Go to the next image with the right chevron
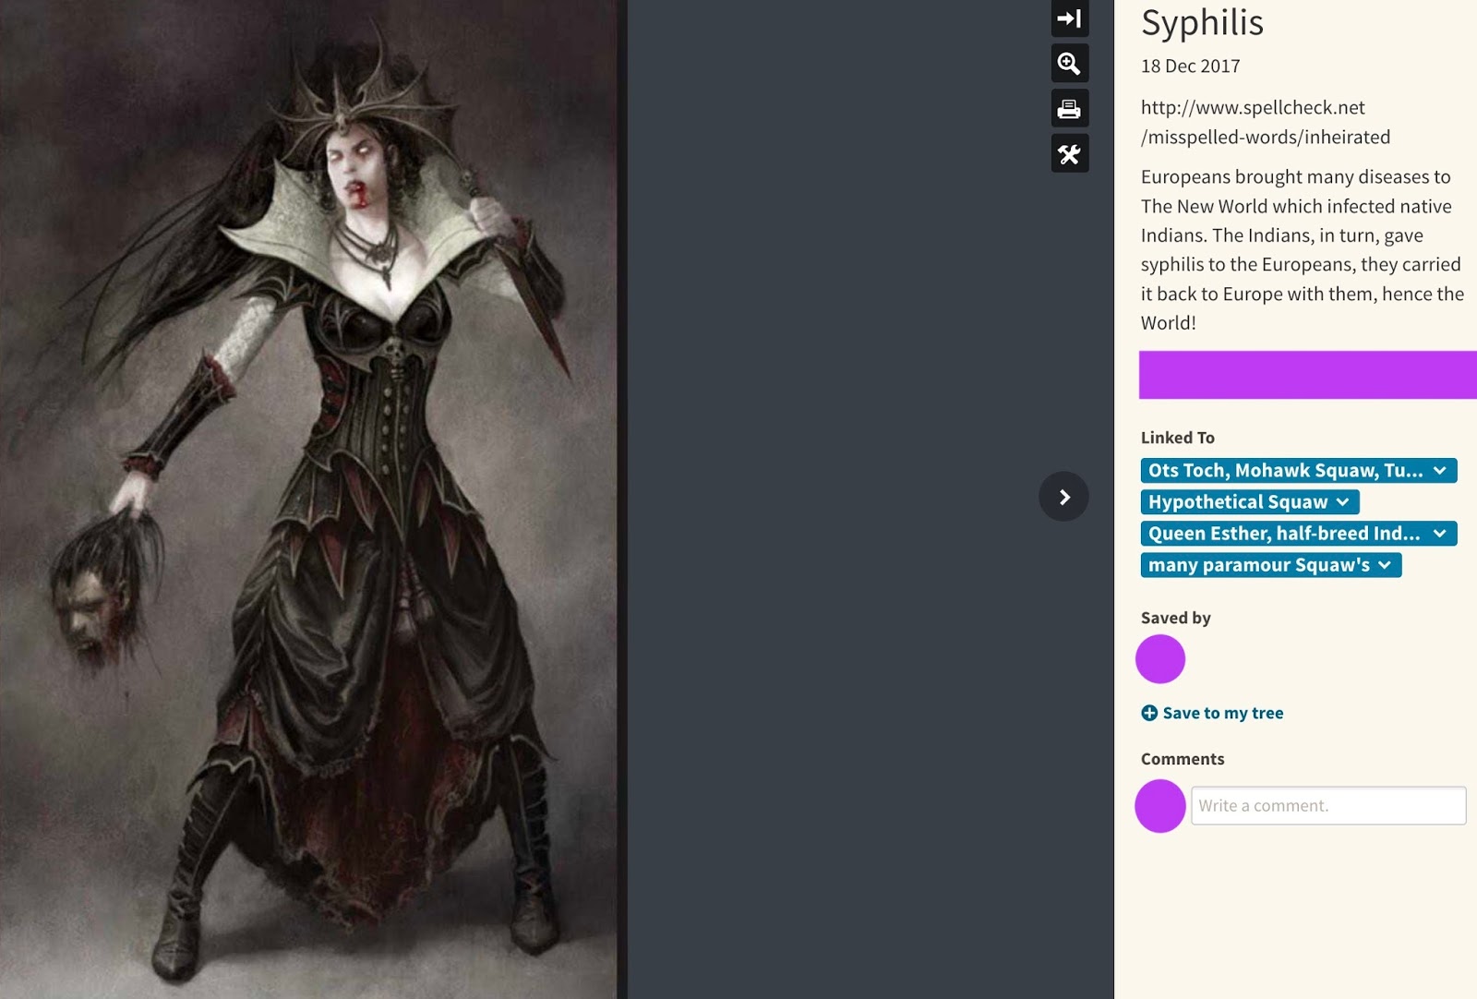 tap(1064, 497)
